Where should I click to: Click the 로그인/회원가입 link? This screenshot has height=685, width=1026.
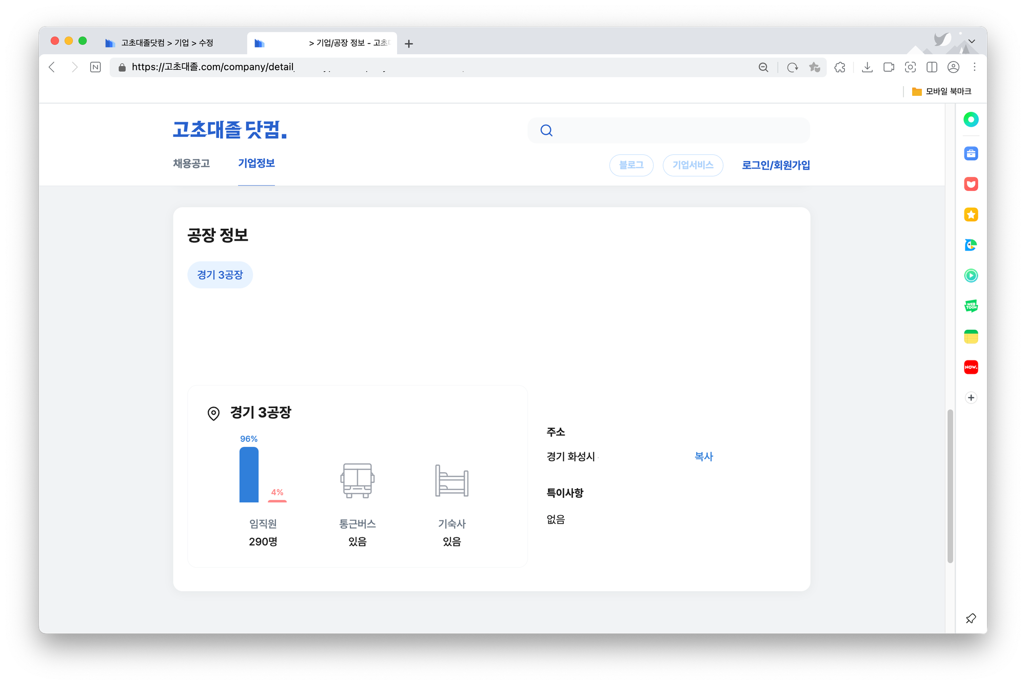(776, 165)
